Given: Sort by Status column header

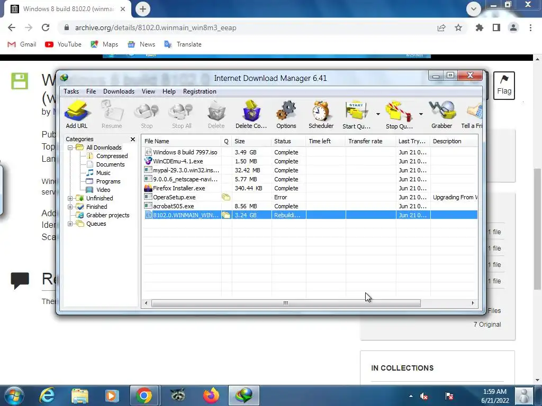Looking at the screenshot, I should [x=288, y=141].
